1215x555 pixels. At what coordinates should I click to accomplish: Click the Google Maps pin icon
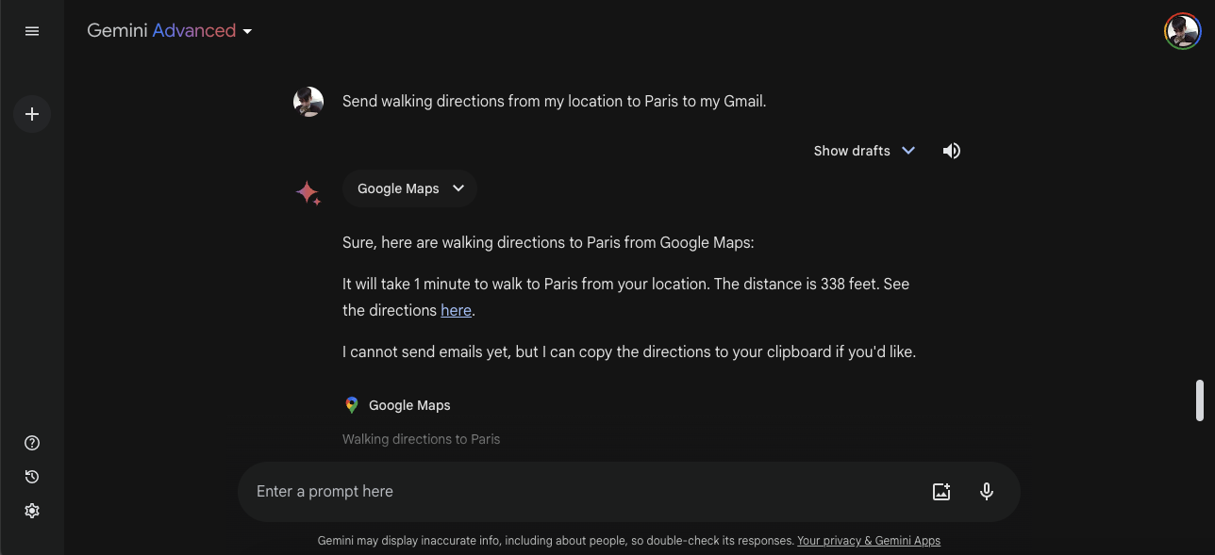[x=352, y=405]
